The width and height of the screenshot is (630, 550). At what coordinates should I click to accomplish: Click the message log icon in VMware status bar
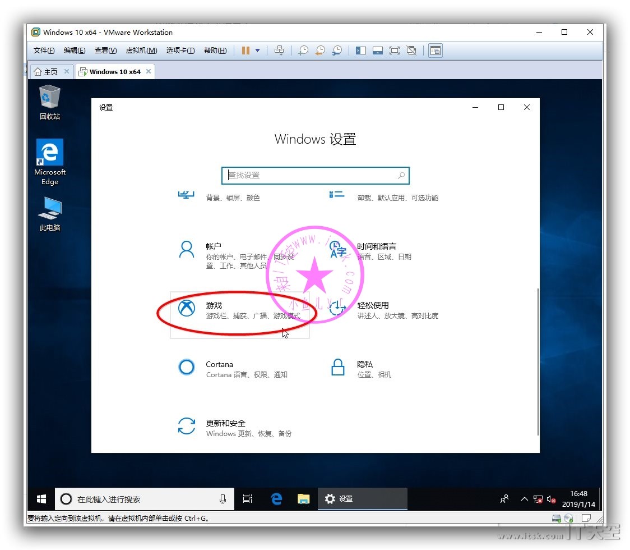coord(586,518)
